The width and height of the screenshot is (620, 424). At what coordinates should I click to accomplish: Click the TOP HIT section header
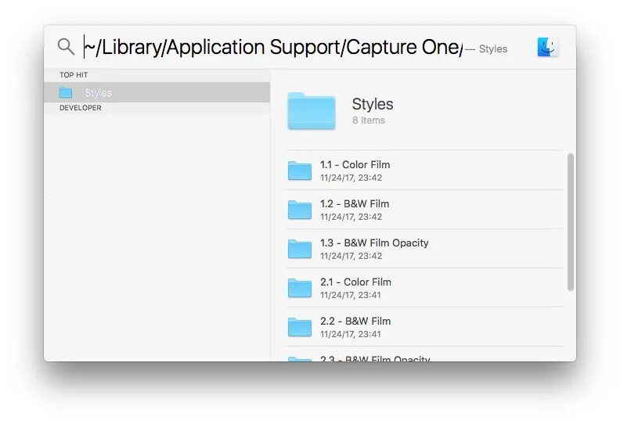[74, 75]
